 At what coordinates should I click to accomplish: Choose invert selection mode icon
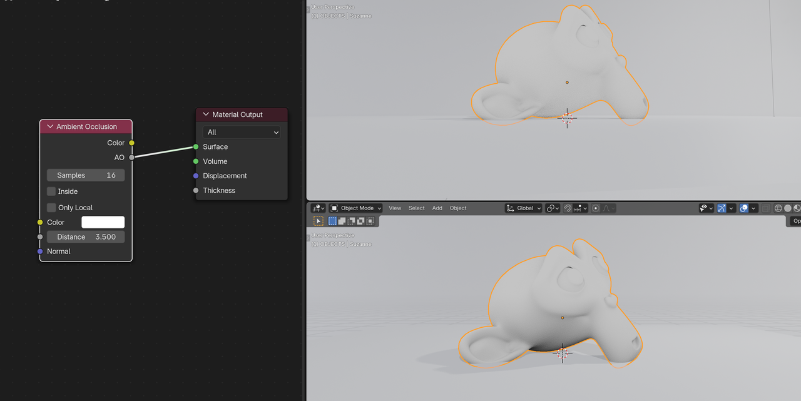tap(360, 221)
